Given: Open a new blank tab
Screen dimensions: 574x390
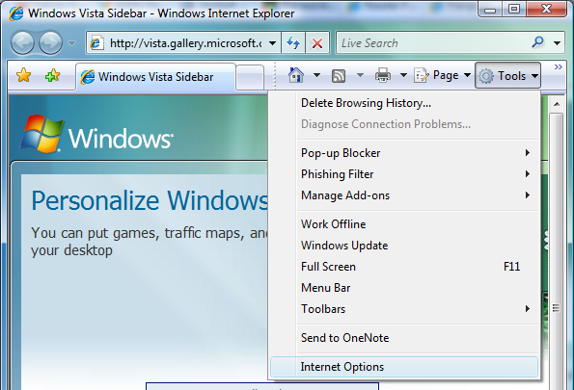Looking at the screenshot, I should tap(250, 77).
